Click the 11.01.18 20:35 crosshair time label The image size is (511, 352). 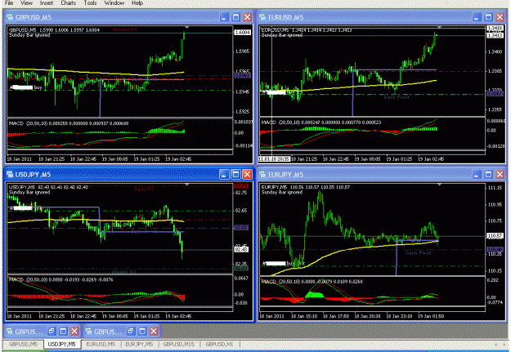274,159
